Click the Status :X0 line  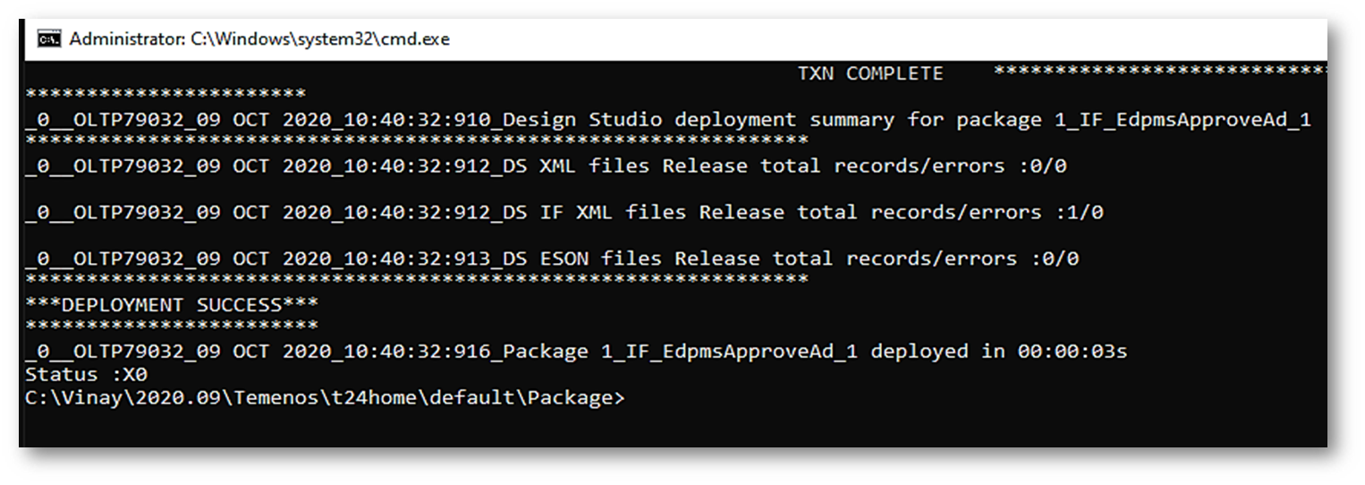(x=86, y=374)
